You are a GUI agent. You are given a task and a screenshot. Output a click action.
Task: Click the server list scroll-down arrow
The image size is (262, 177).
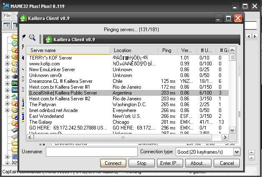[x=232, y=130]
